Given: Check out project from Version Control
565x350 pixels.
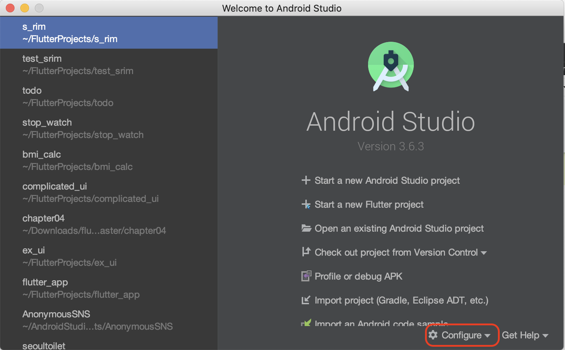Looking at the screenshot, I should point(396,252).
